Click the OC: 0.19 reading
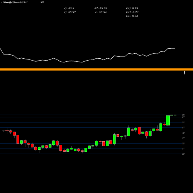193x193 pixels. tap(132, 8)
